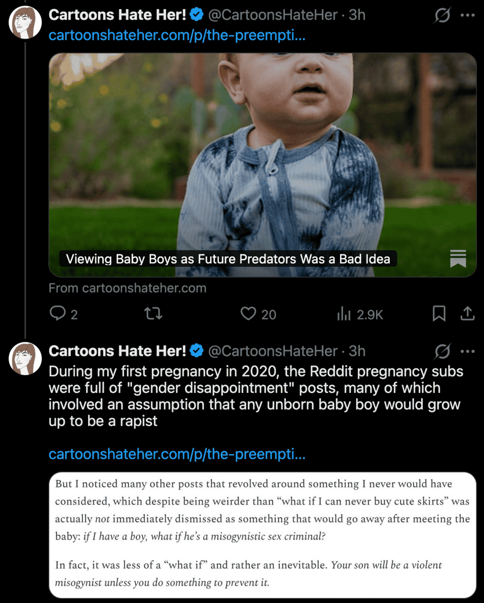Open link below the rapist tweet text
The image size is (484, 603).
click(x=177, y=455)
